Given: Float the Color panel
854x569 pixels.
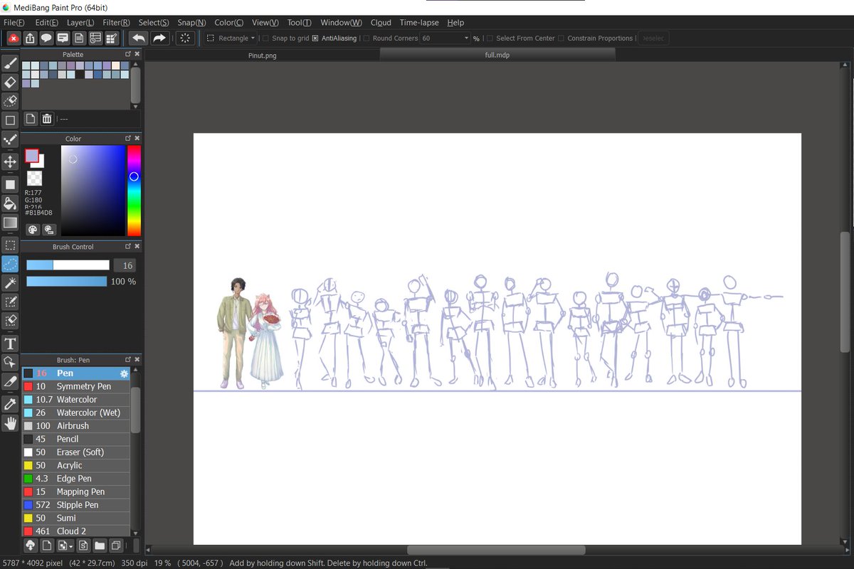Looking at the screenshot, I should coord(128,139).
